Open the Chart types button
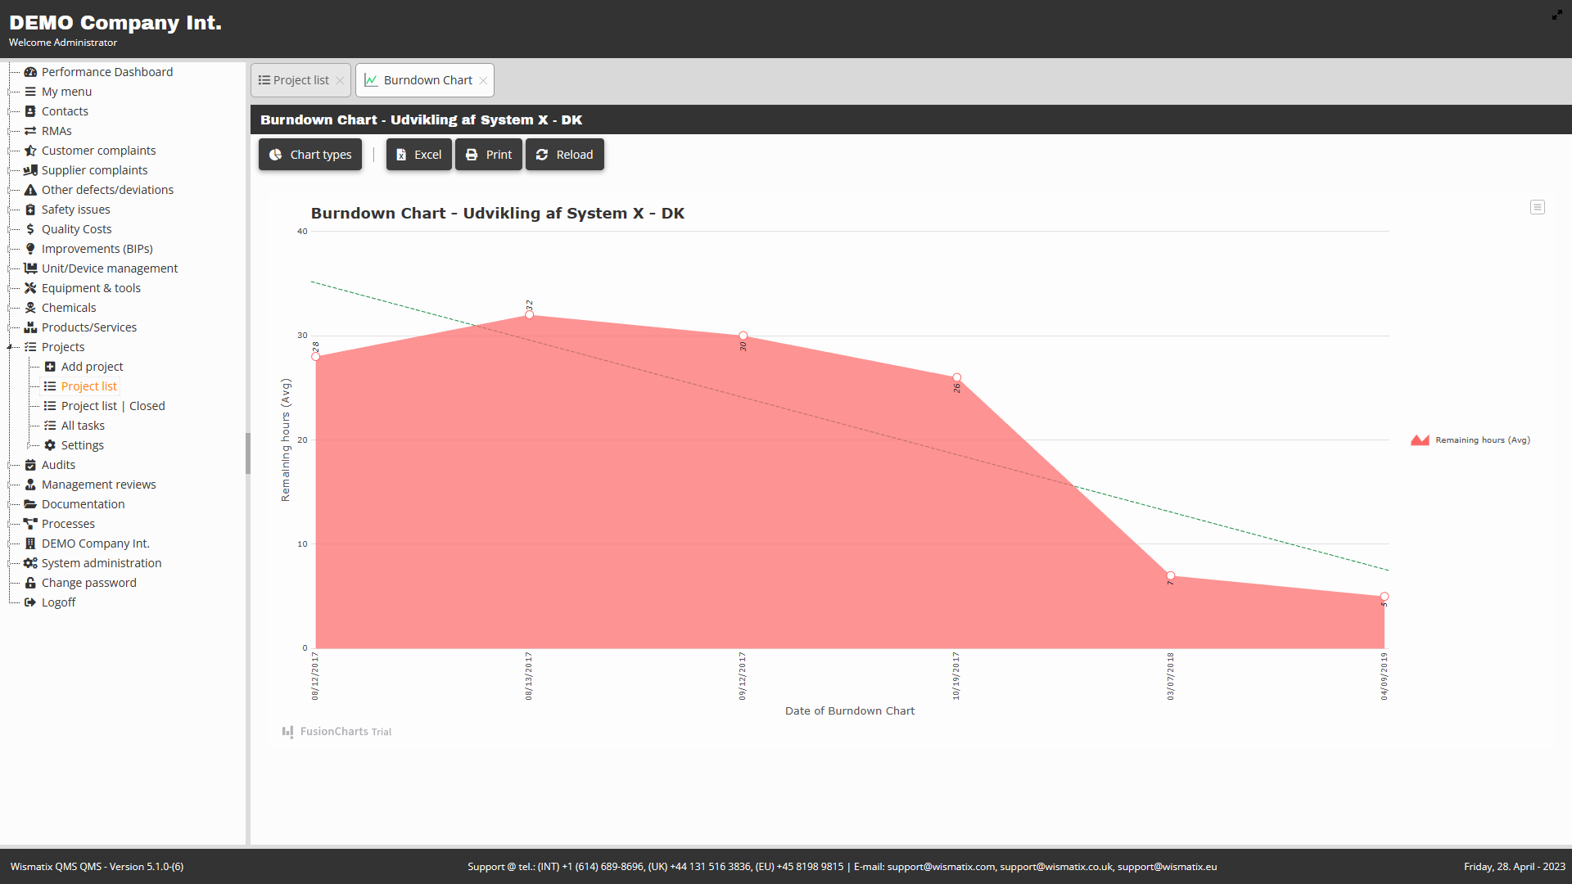 coord(310,155)
